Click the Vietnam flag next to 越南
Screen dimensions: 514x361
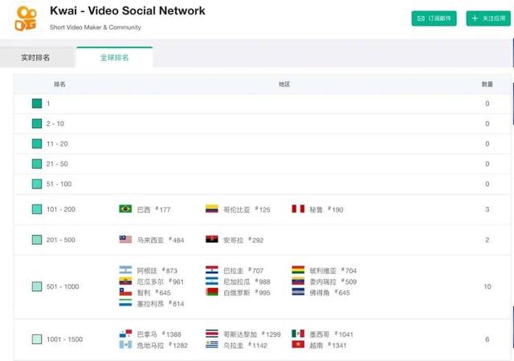298,345
